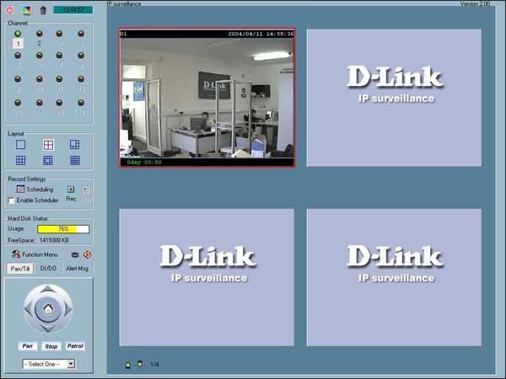
Task: Select channel number 1 button
Action: (x=18, y=43)
